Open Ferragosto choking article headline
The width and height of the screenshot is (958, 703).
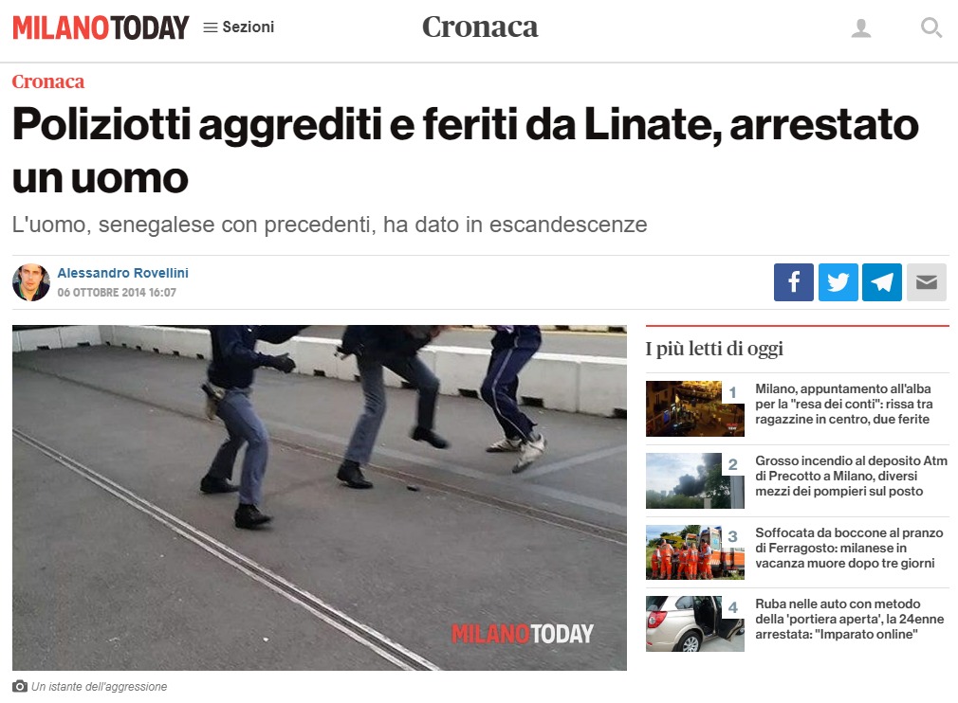(x=849, y=548)
